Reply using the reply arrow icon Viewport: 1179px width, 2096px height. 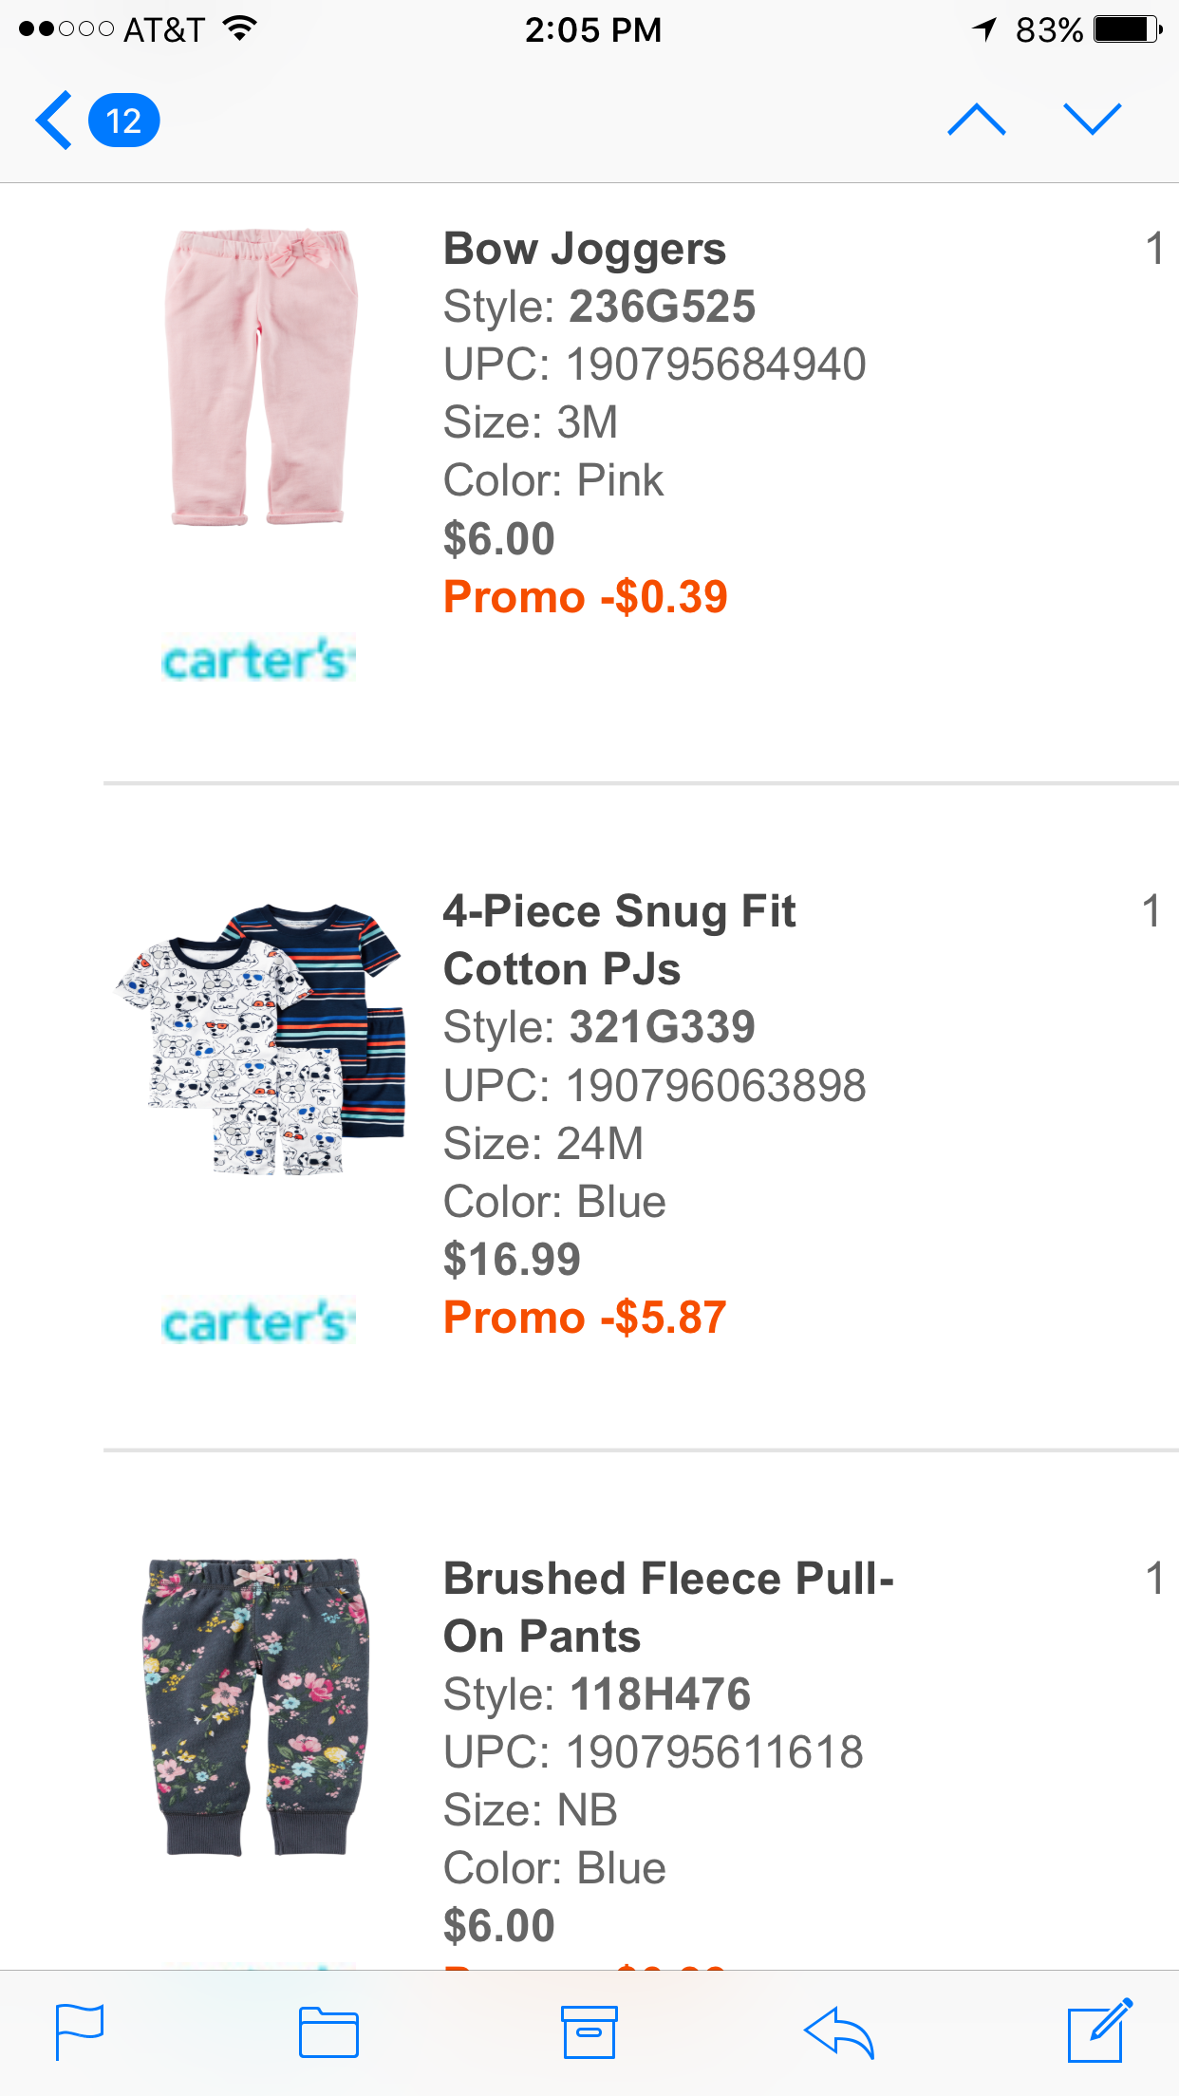pos(839,2032)
